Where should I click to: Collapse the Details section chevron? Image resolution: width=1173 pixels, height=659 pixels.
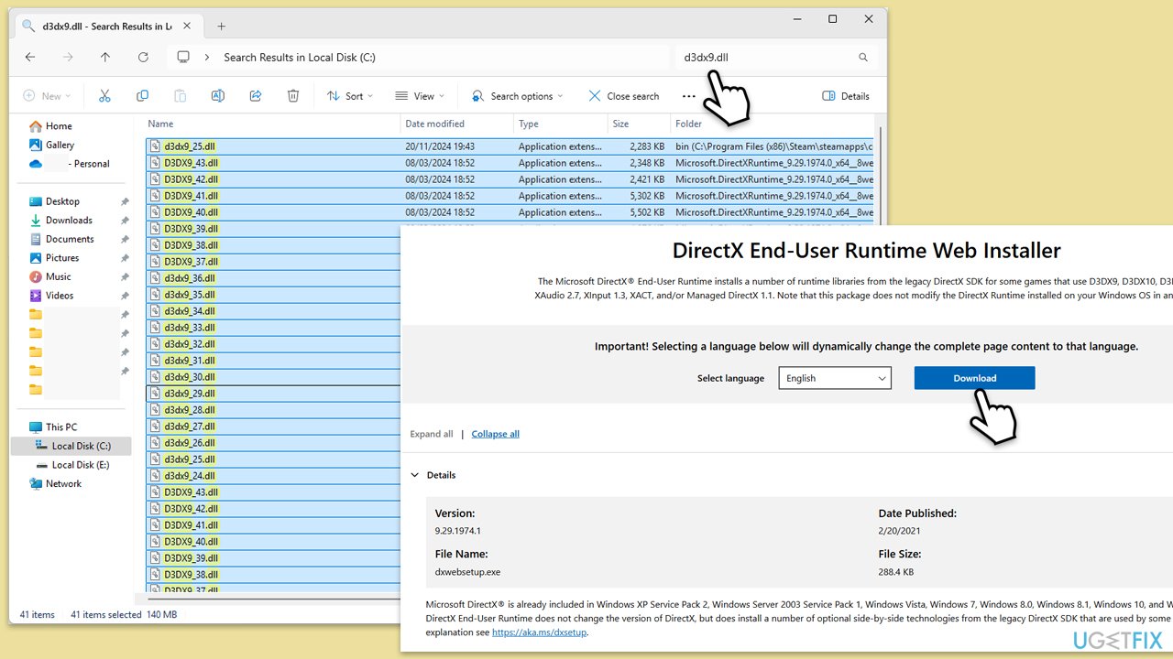click(415, 475)
